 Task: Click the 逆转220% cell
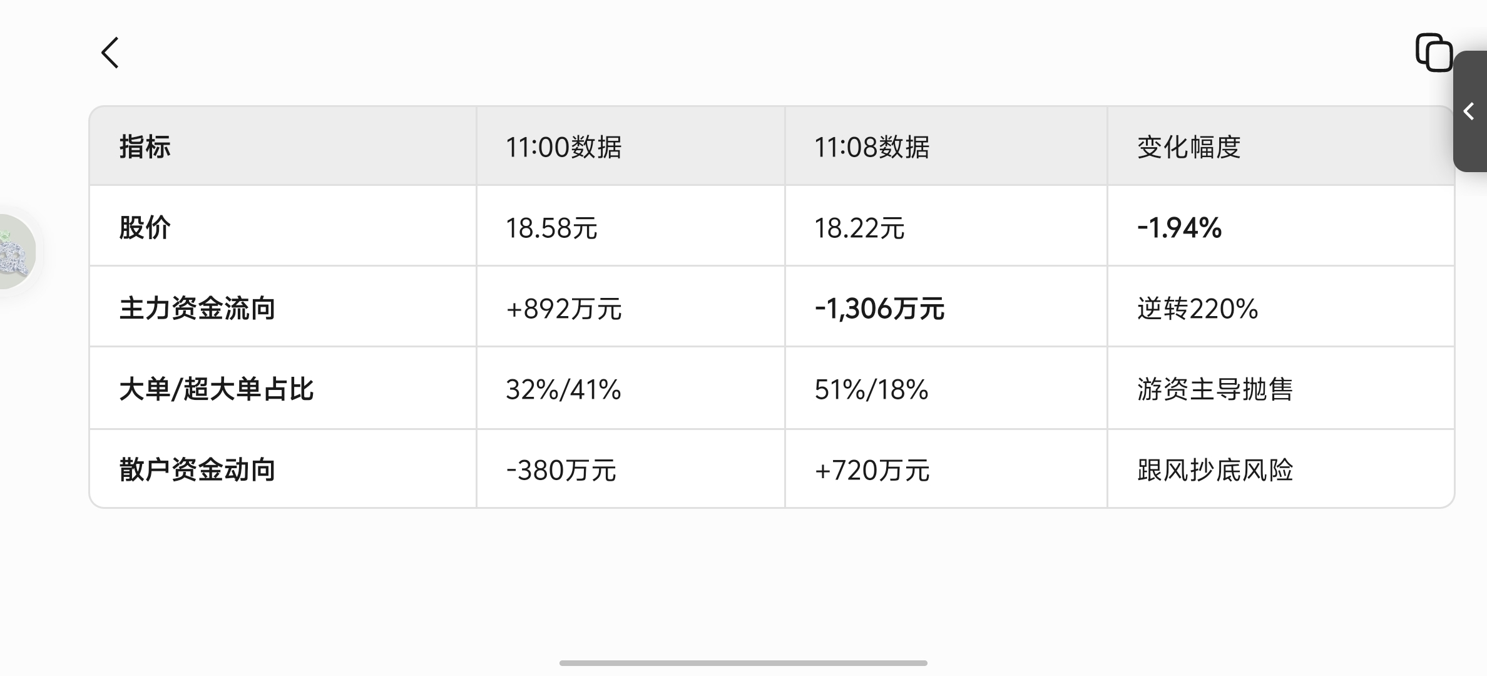pos(1197,309)
